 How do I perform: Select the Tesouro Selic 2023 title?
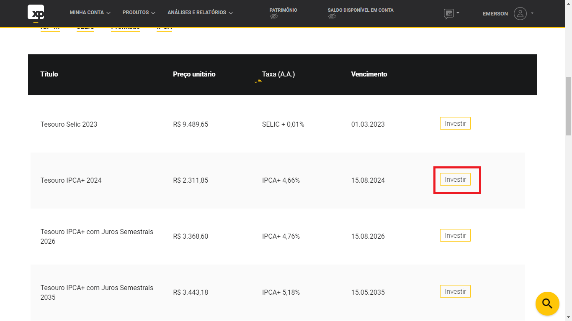[69, 124]
